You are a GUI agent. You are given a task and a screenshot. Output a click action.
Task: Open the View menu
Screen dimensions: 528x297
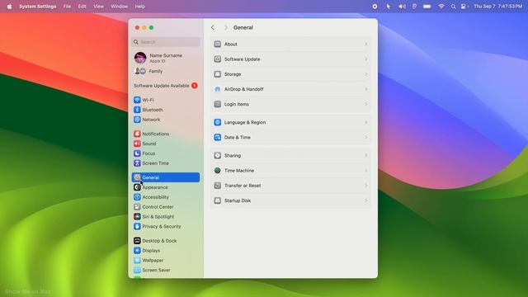(98, 7)
